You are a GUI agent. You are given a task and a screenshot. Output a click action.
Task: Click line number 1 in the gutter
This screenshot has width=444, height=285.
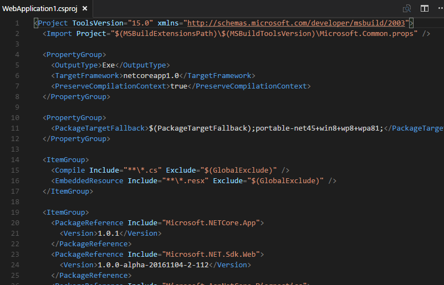17,23
